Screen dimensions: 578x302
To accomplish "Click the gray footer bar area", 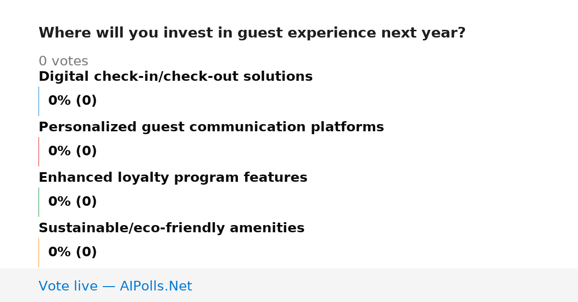I will point(289,285).
